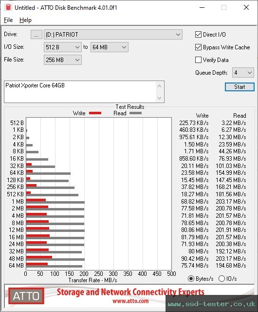Click the read value 44.26 MB/s

pyautogui.click(x=232, y=151)
